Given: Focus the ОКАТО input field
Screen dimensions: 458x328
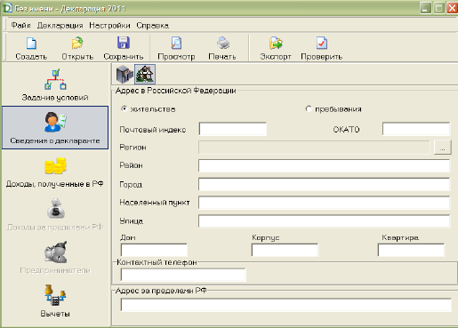Looking at the screenshot, I should (416, 129).
